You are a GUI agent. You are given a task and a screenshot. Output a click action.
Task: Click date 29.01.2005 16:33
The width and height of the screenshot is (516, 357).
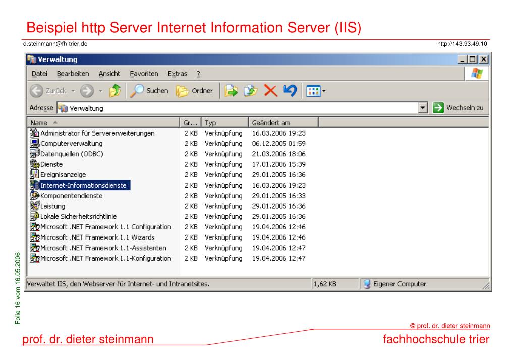tap(279, 196)
